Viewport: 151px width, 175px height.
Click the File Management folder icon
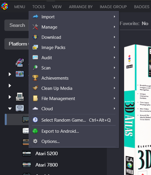pos(35,98)
